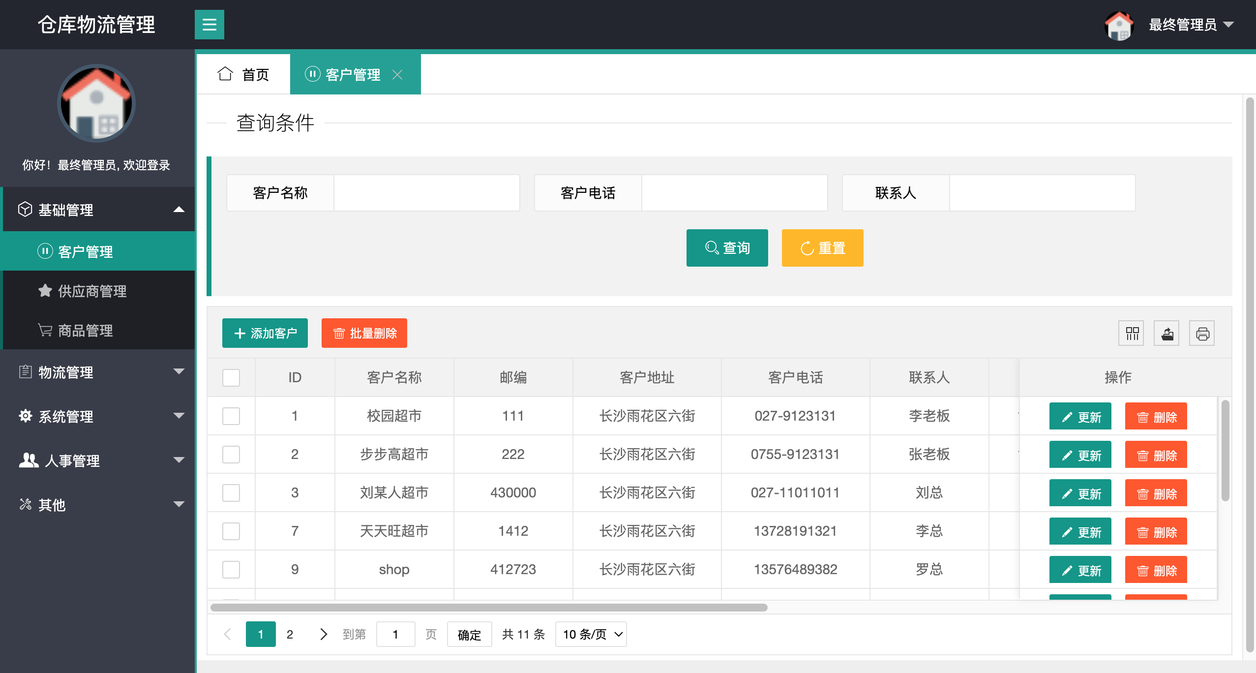Click the star icon beside 供应商管理

coord(45,291)
